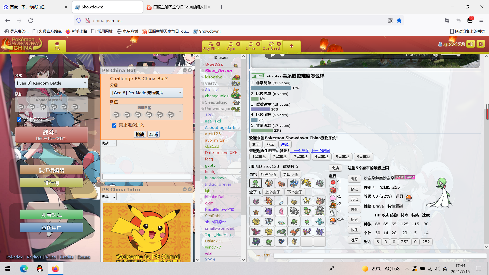
Task: Open the options gear in Showdown header
Action: point(481,44)
